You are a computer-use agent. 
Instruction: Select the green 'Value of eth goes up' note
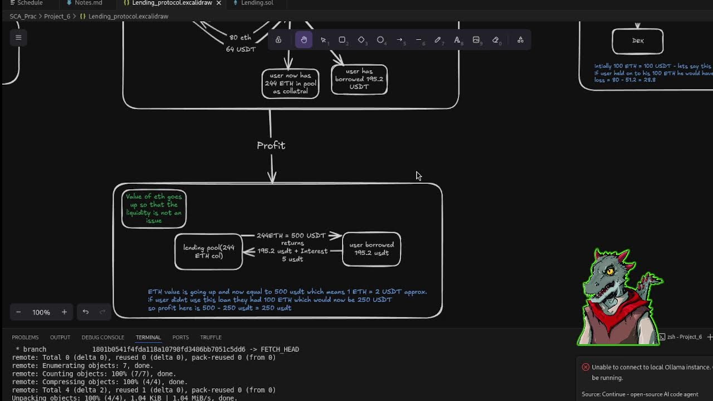pyautogui.click(x=154, y=209)
